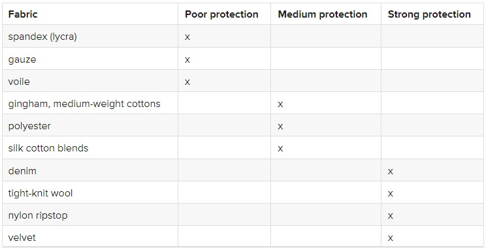Click the x mark in the denim row
This screenshot has width=486, height=248.
tap(391, 171)
